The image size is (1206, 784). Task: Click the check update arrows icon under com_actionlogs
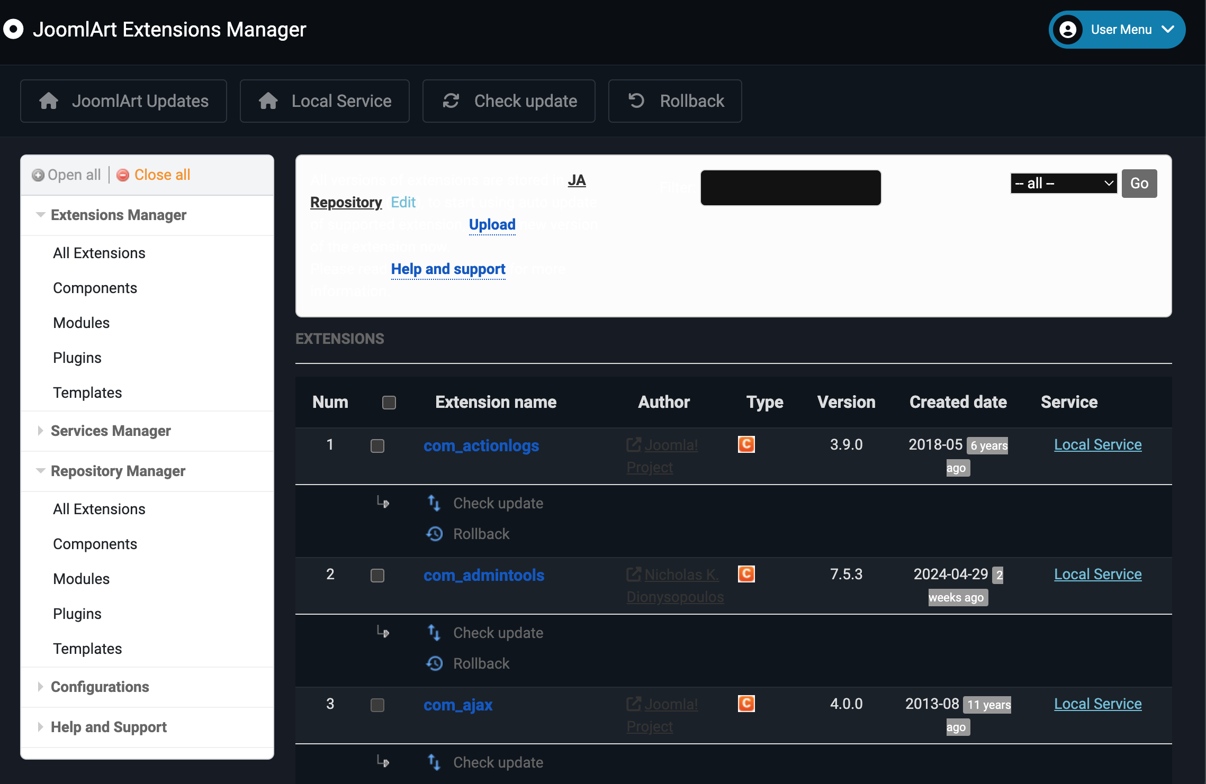tap(434, 503)
